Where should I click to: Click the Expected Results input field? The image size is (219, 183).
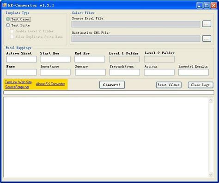[194, 72]
